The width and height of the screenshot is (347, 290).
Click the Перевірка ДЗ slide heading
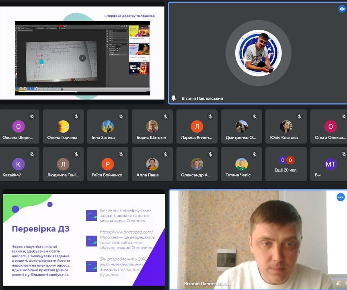point(41,229)
